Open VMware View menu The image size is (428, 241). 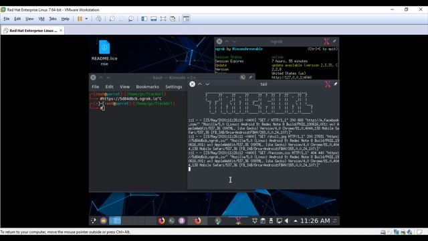point(29,19)
